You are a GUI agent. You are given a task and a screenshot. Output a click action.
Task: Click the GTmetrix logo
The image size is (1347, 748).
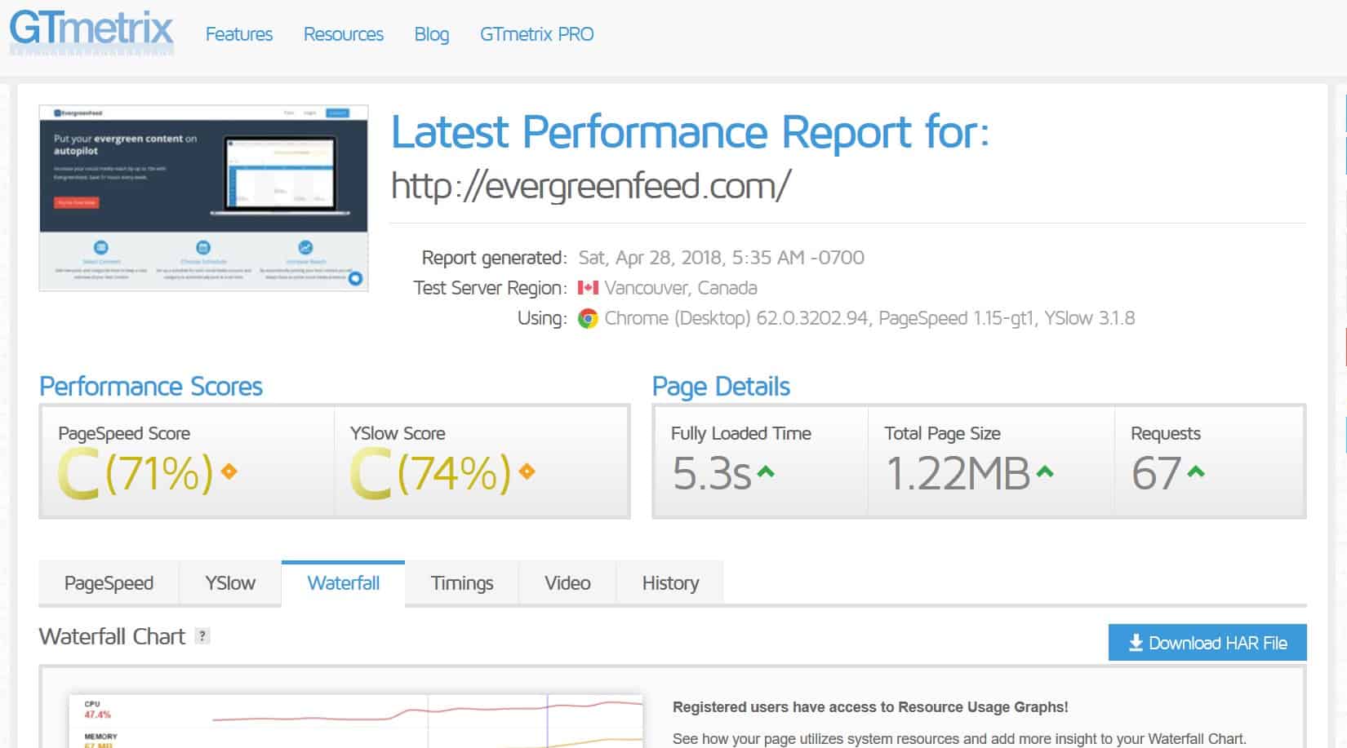point(91,32)
